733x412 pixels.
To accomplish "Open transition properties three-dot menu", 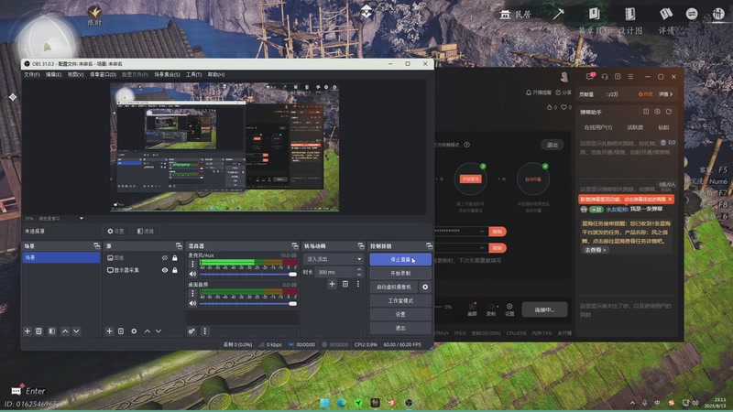I will (358, 284).
